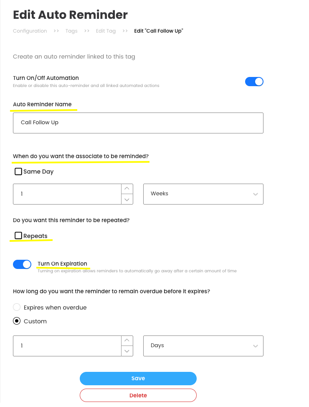Go to Configuration in the breadcrumb

tap(30, 31)
